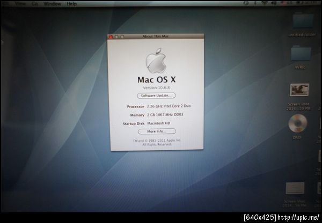This screenshot has height=223, width=322.
Task: Click the 2.26 GHz Intel Core 2 Duo text
Action: click(x=169, y=106)
